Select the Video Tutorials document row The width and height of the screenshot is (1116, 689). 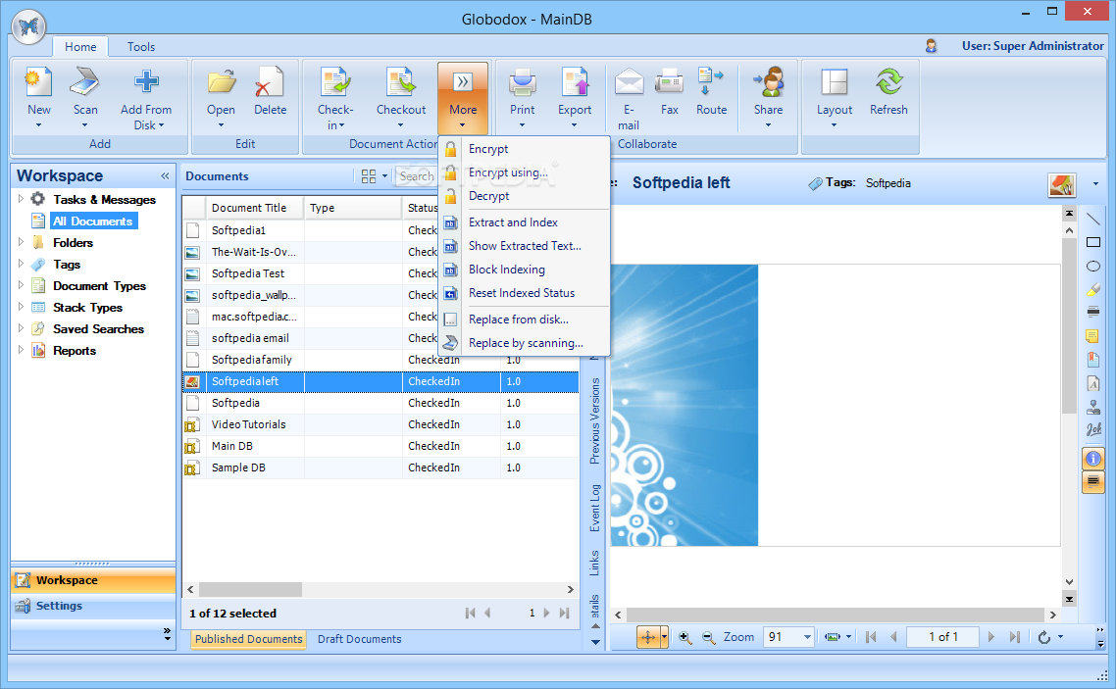coord(380,424)
